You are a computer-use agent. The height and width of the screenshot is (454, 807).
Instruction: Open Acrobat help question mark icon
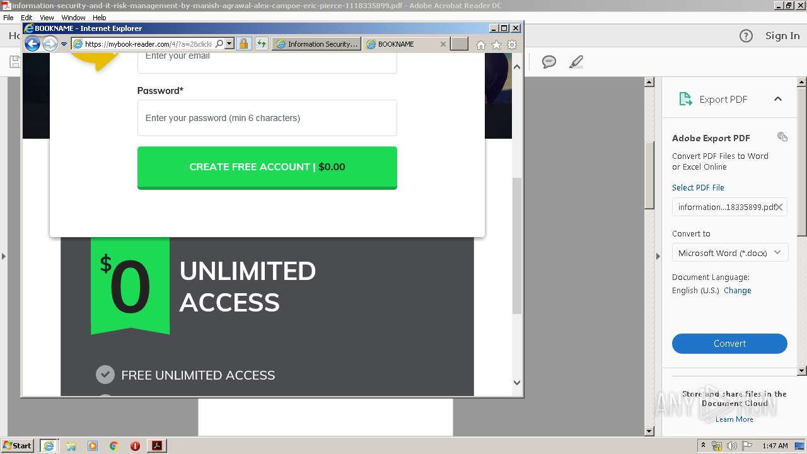[746, 36]
